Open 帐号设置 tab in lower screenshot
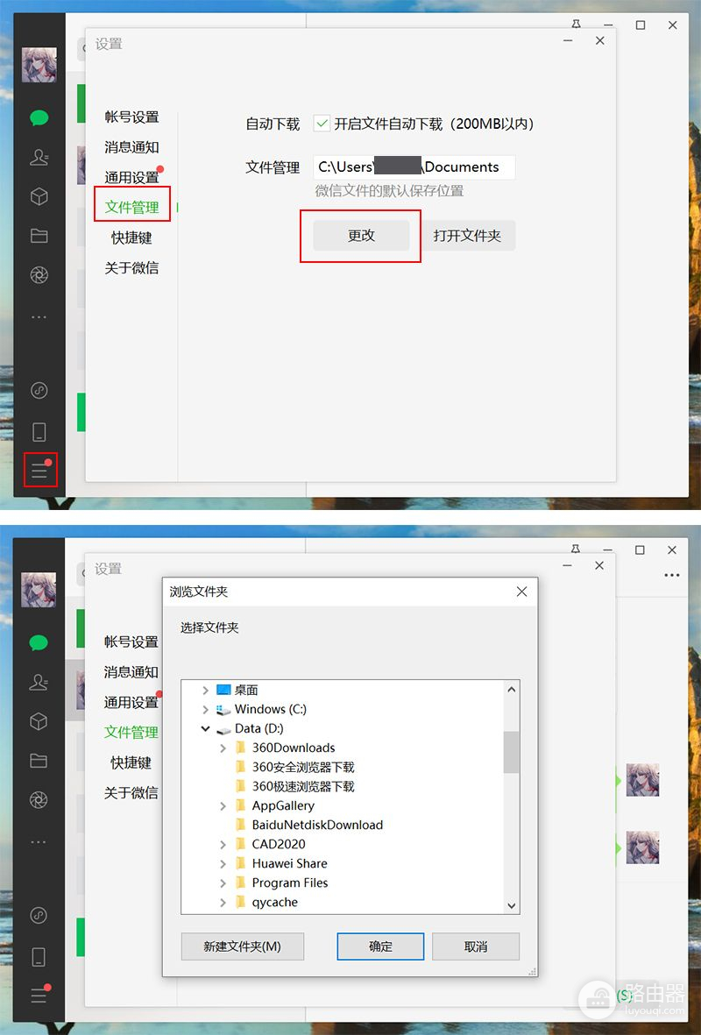The image size is (701, 1035). tap(131, 642)
